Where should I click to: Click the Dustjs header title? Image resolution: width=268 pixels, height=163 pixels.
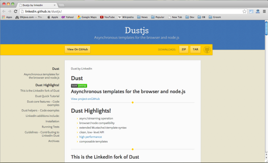pos(137,30)
